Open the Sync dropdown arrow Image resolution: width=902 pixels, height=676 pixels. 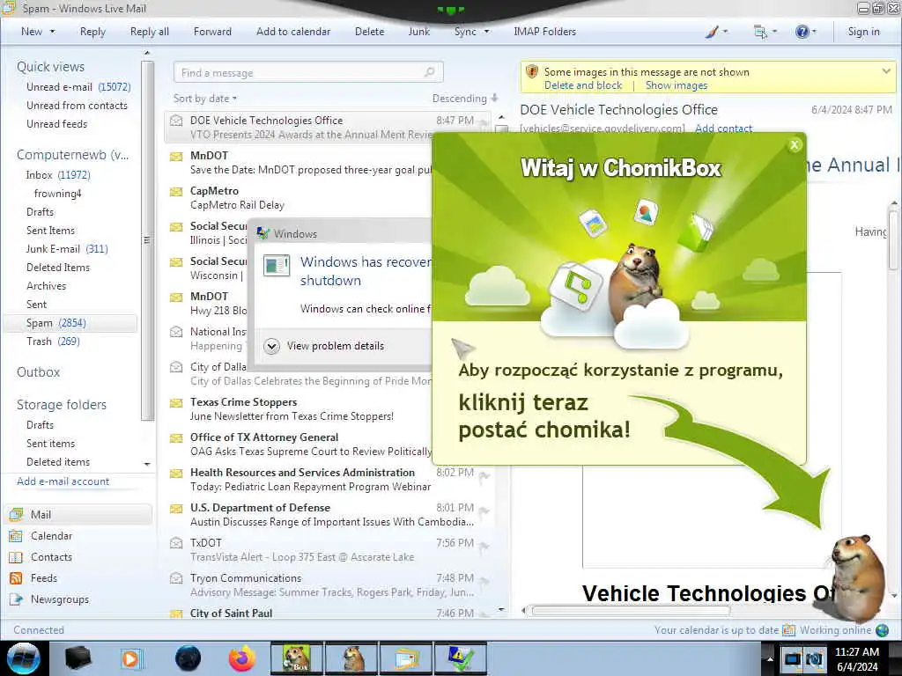(486, 32)
